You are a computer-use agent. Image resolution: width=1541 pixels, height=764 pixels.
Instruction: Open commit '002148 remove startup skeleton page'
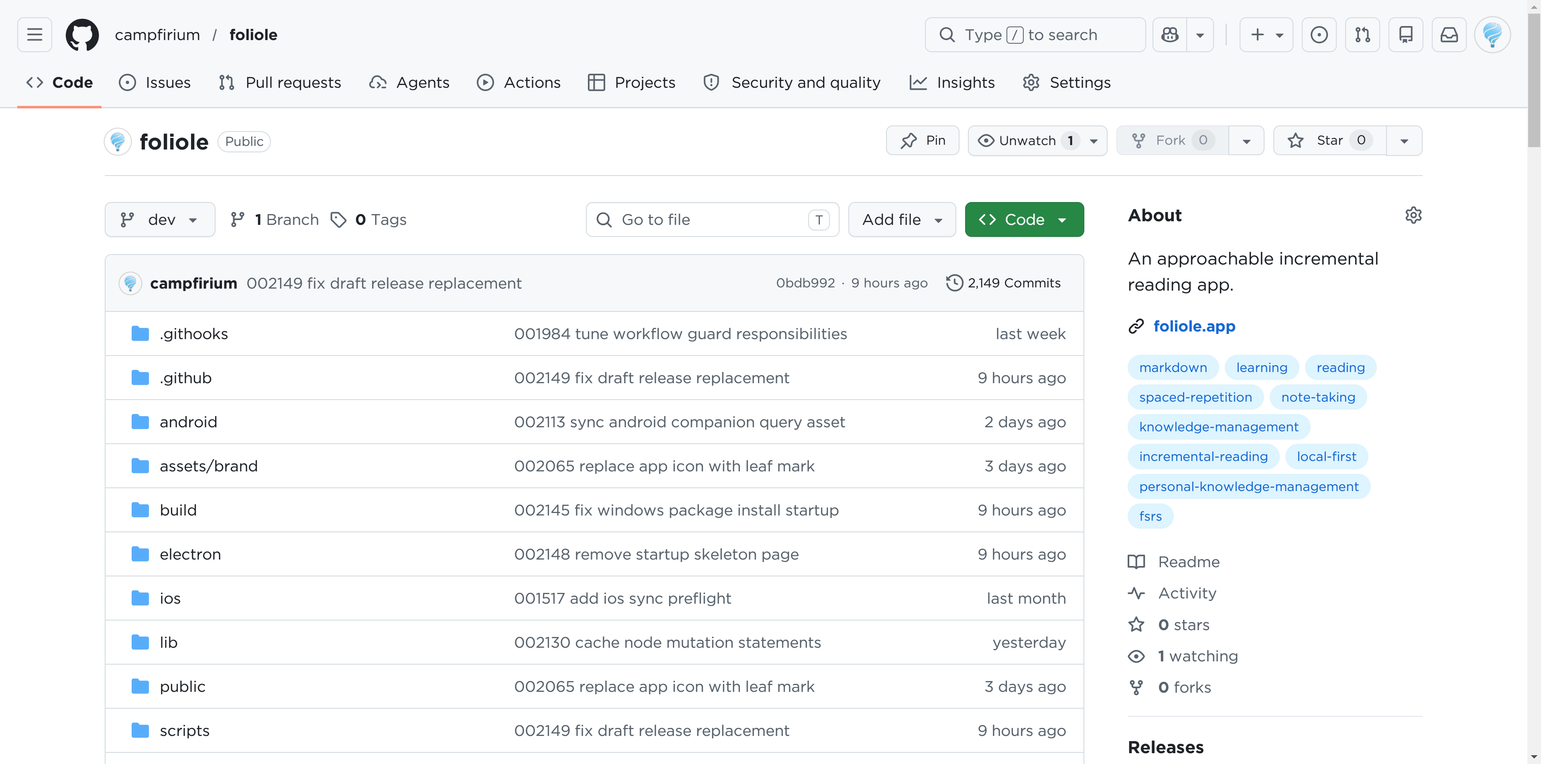(x=656, y=554)
